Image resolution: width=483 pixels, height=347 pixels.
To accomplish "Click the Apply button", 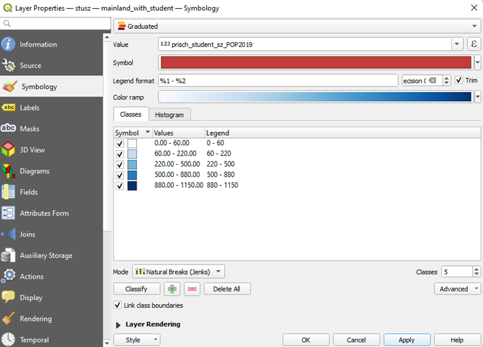I will pyautogui.click(x=406, y=340).
